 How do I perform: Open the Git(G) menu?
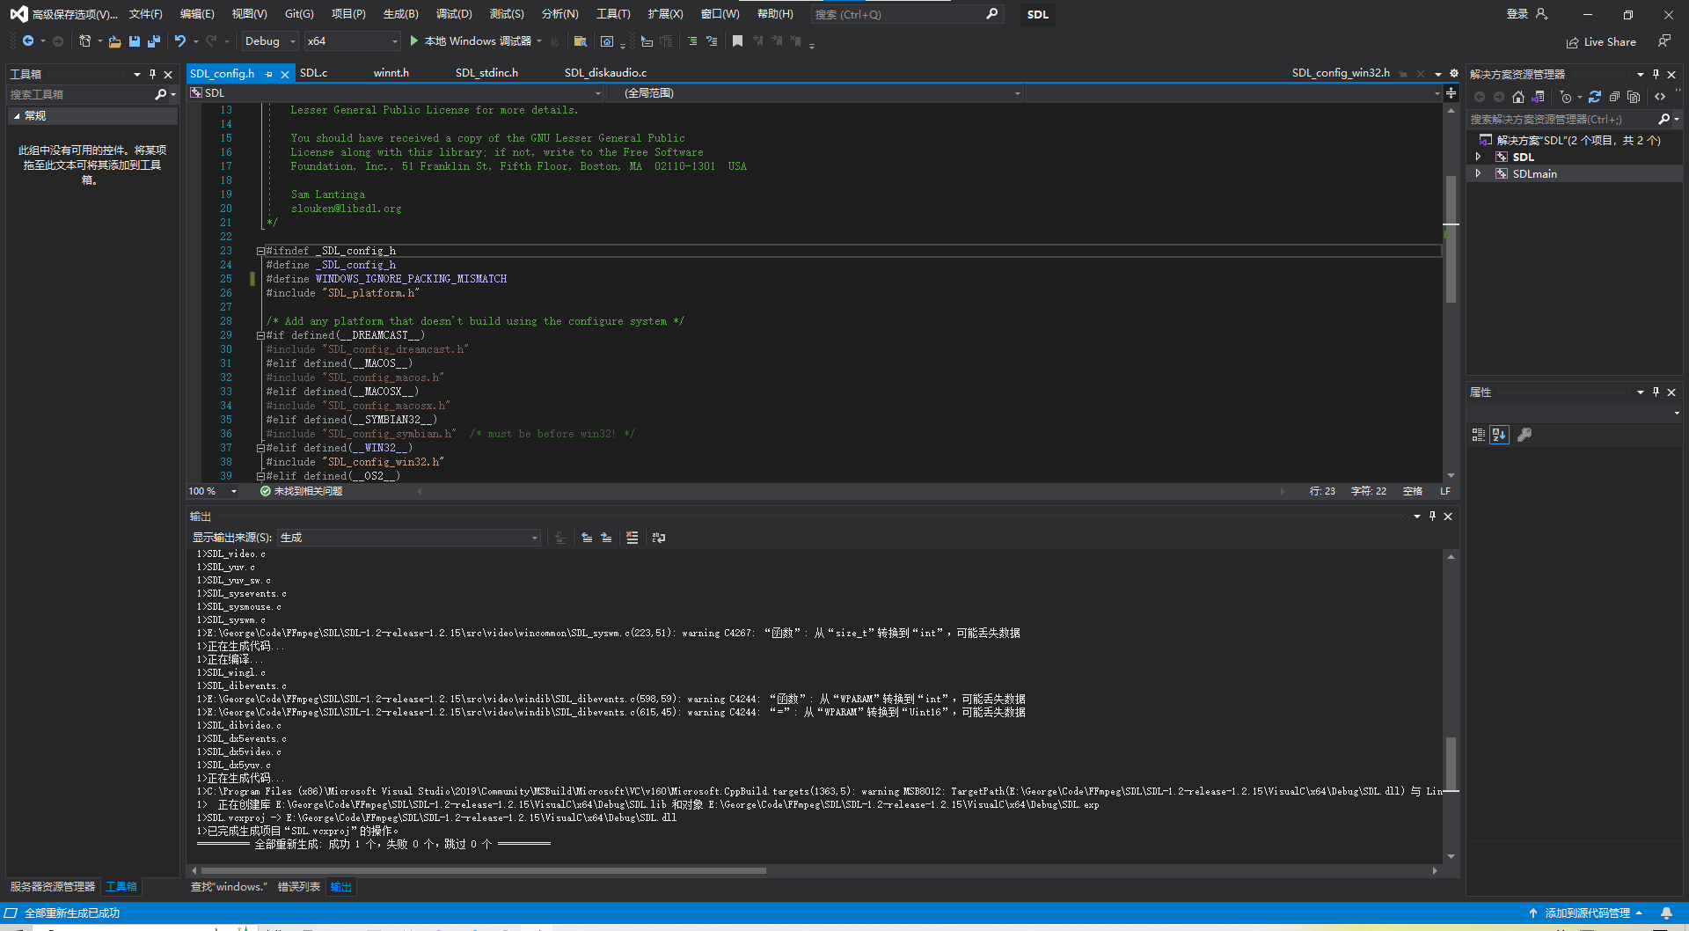(x=299, y=14)
